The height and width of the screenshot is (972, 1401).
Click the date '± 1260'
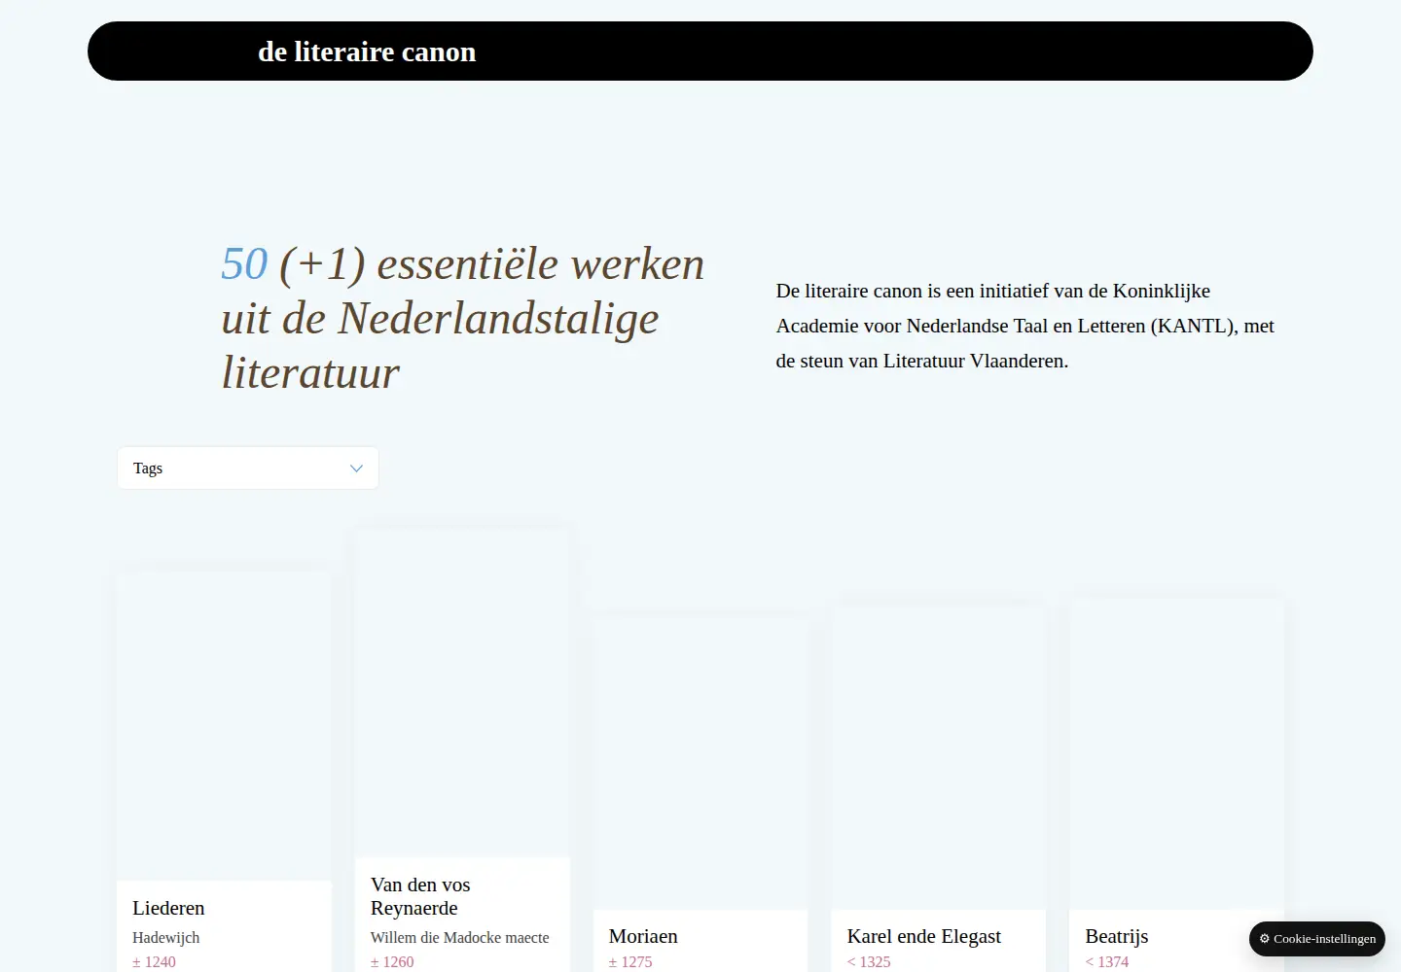[392, 962]
